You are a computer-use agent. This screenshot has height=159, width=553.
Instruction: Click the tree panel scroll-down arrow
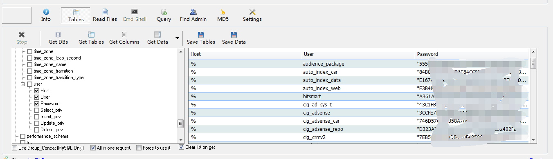(x=180, y=140)
